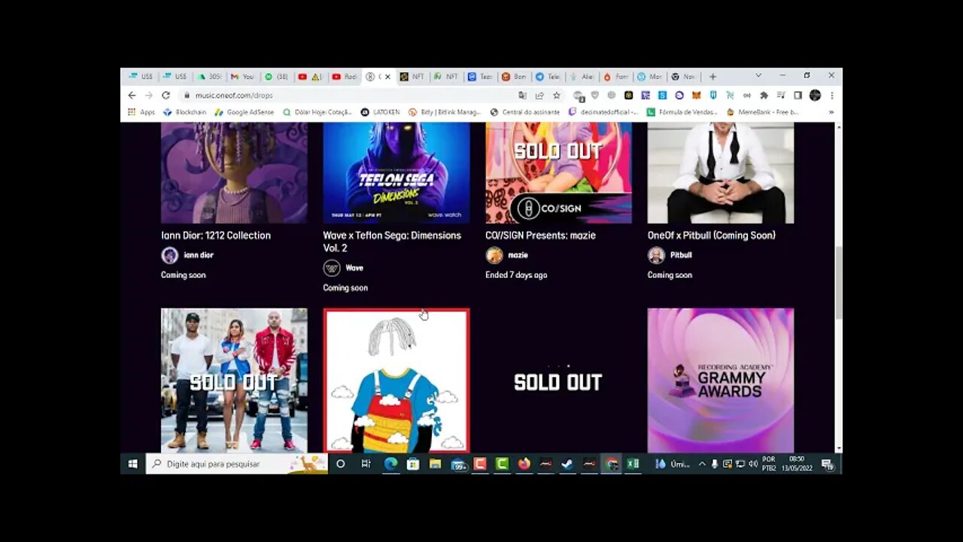Open the CO/SIGN mazie sold out image
Viewport: 963px width, 542px height.
coord(558,173)
